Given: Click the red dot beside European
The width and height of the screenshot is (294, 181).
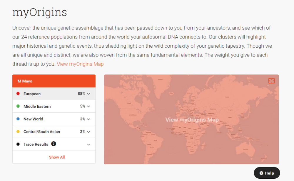Looking at the screenshot, I should (18, 94).
